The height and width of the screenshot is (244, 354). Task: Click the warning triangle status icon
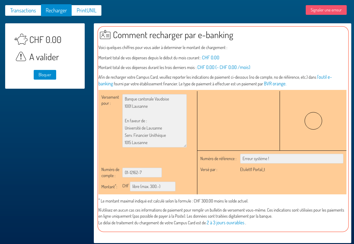[21, 57]
